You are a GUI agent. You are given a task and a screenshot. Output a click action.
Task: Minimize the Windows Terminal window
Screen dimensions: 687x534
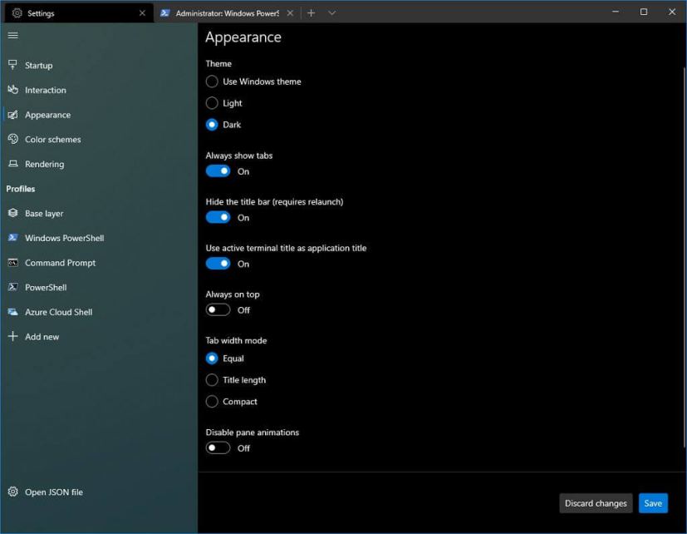pos(616,12)
